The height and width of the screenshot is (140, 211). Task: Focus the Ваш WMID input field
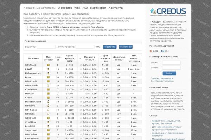pos(46,47)
